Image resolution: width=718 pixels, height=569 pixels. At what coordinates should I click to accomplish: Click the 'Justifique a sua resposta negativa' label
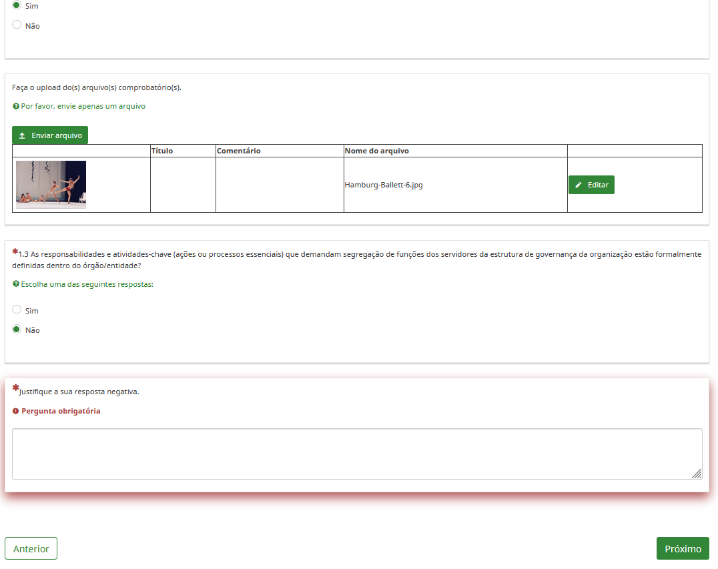[79, 392]
